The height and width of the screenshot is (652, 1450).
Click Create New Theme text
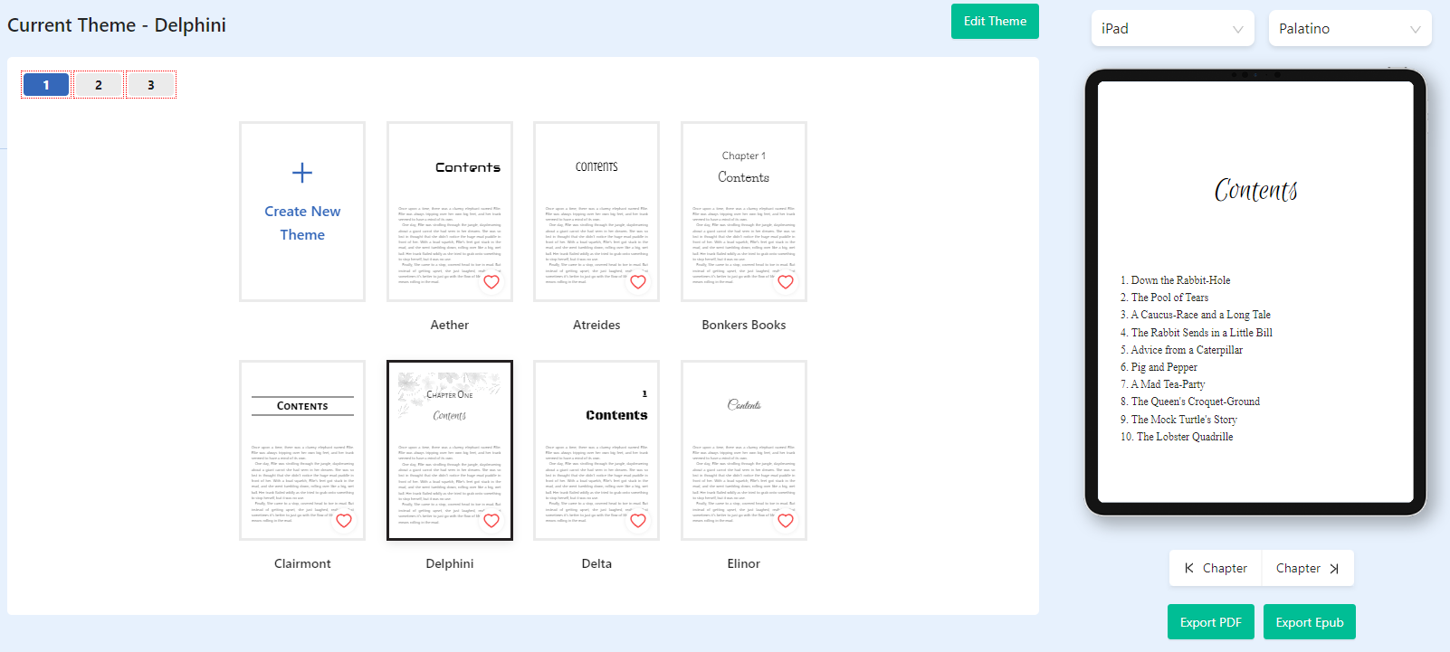pos(302,222)
